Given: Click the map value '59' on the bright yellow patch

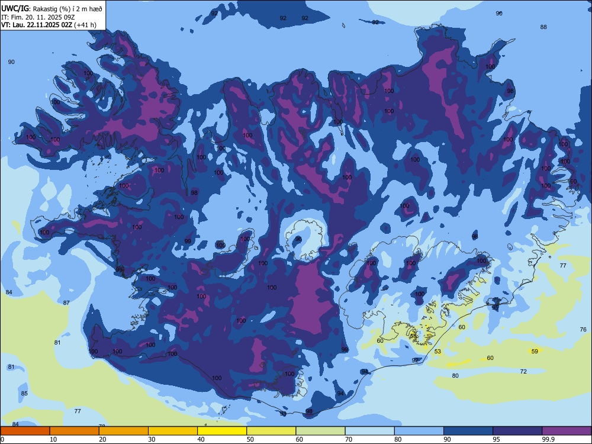Looking at the screenshot, I should pos(535,352).
